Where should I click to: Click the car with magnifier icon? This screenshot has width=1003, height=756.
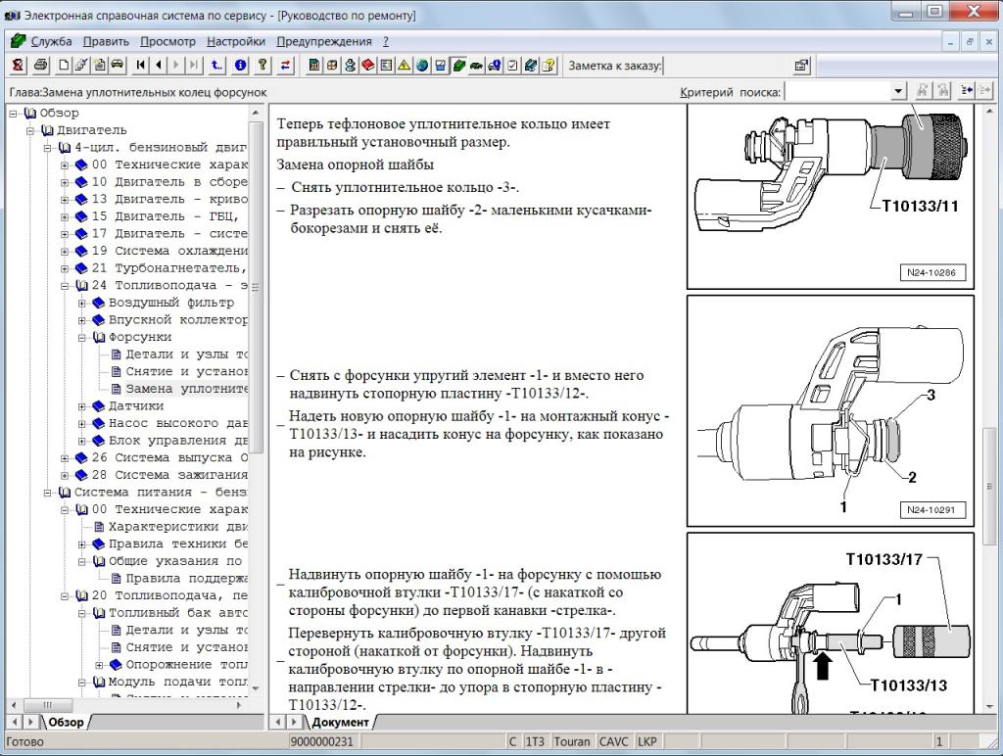pyautogui.click(x=495, y=65)
